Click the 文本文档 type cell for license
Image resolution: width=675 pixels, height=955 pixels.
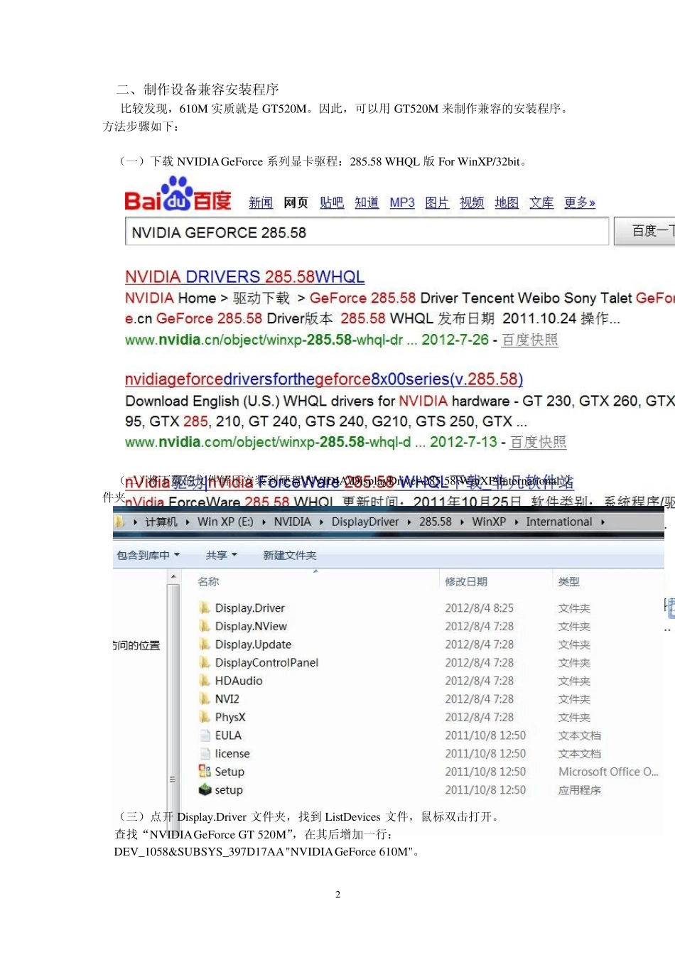click(580, 753)
